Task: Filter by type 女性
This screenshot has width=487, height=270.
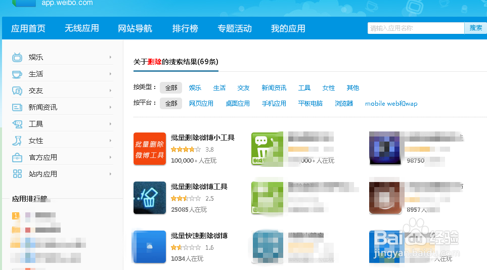Action: [329, 88]
